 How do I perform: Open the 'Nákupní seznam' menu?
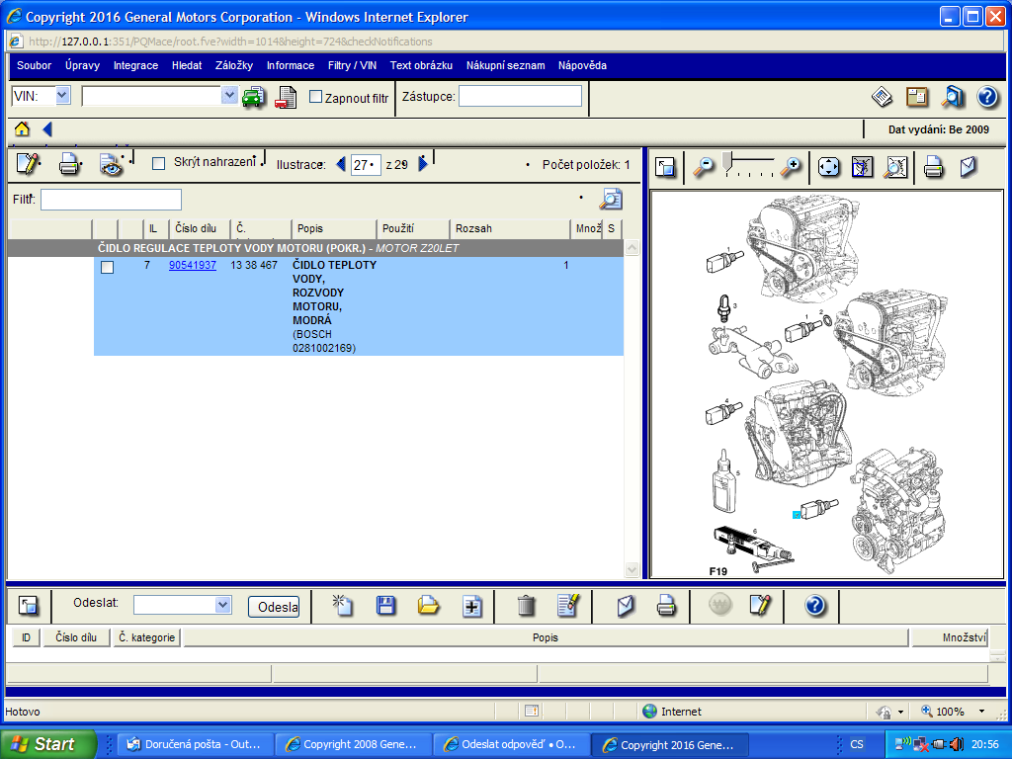tap(505, 65)
